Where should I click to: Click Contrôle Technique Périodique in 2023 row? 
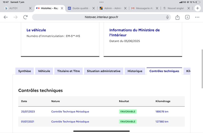pos(70,111)
